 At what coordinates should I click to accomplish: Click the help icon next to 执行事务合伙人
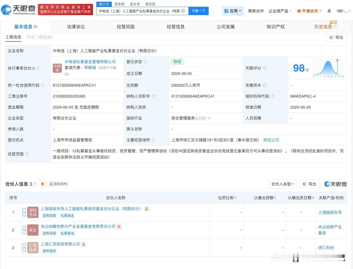tap(38, 68)
